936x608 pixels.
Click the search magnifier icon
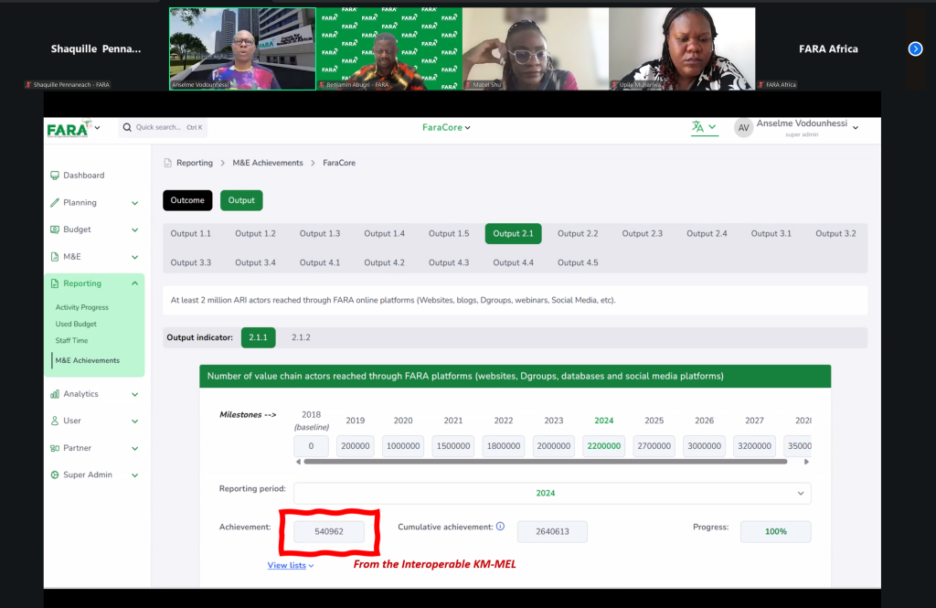127,127
